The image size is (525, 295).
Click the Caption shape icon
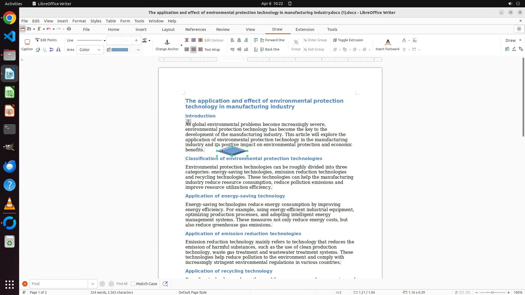click(27, 42)
